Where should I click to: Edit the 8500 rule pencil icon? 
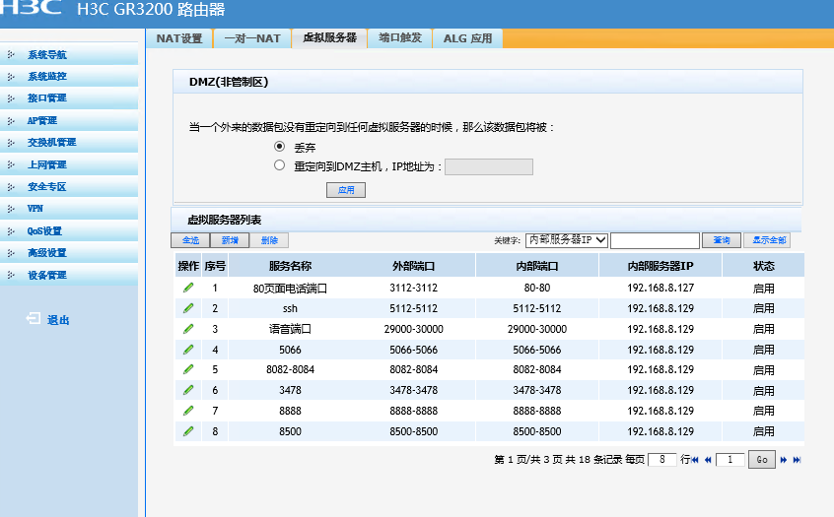tap(188, 431)
